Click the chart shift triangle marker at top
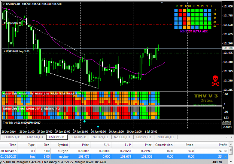The image size is (234, 164). pos(162,3)
